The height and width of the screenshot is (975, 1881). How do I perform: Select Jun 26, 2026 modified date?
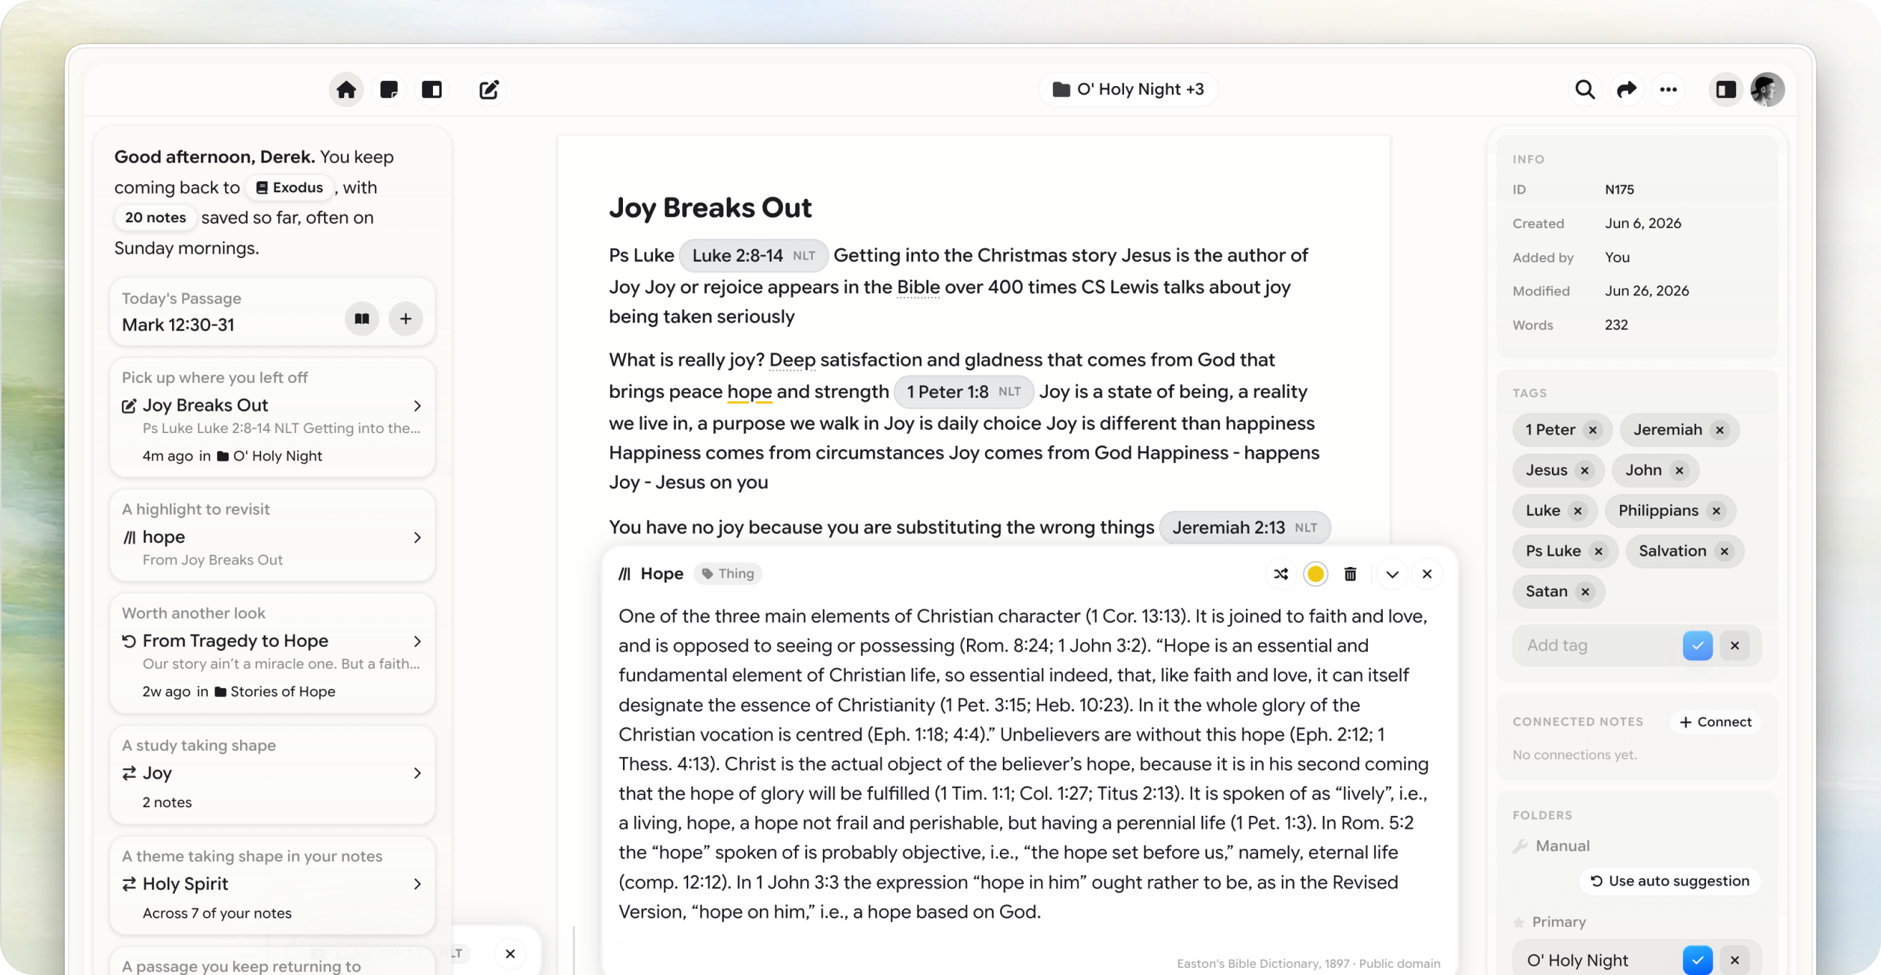(1647, 290)
